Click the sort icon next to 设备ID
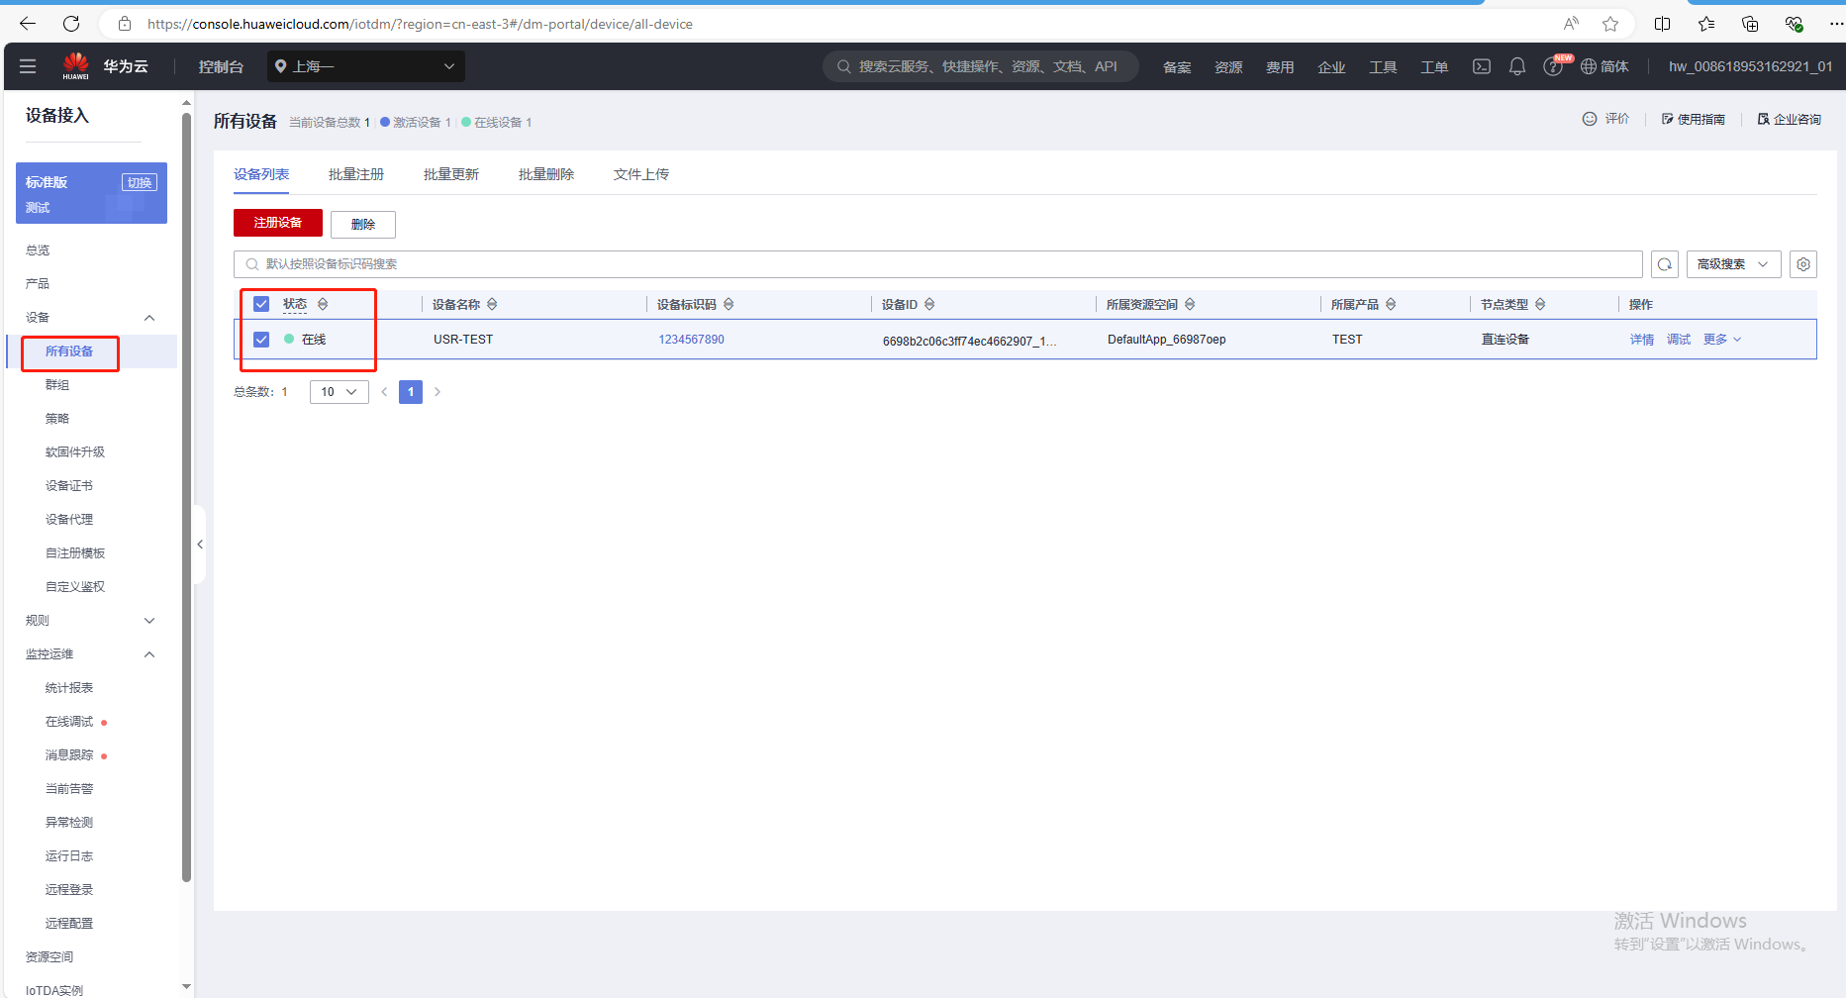1846x998 pixels. tap(929, 304)
